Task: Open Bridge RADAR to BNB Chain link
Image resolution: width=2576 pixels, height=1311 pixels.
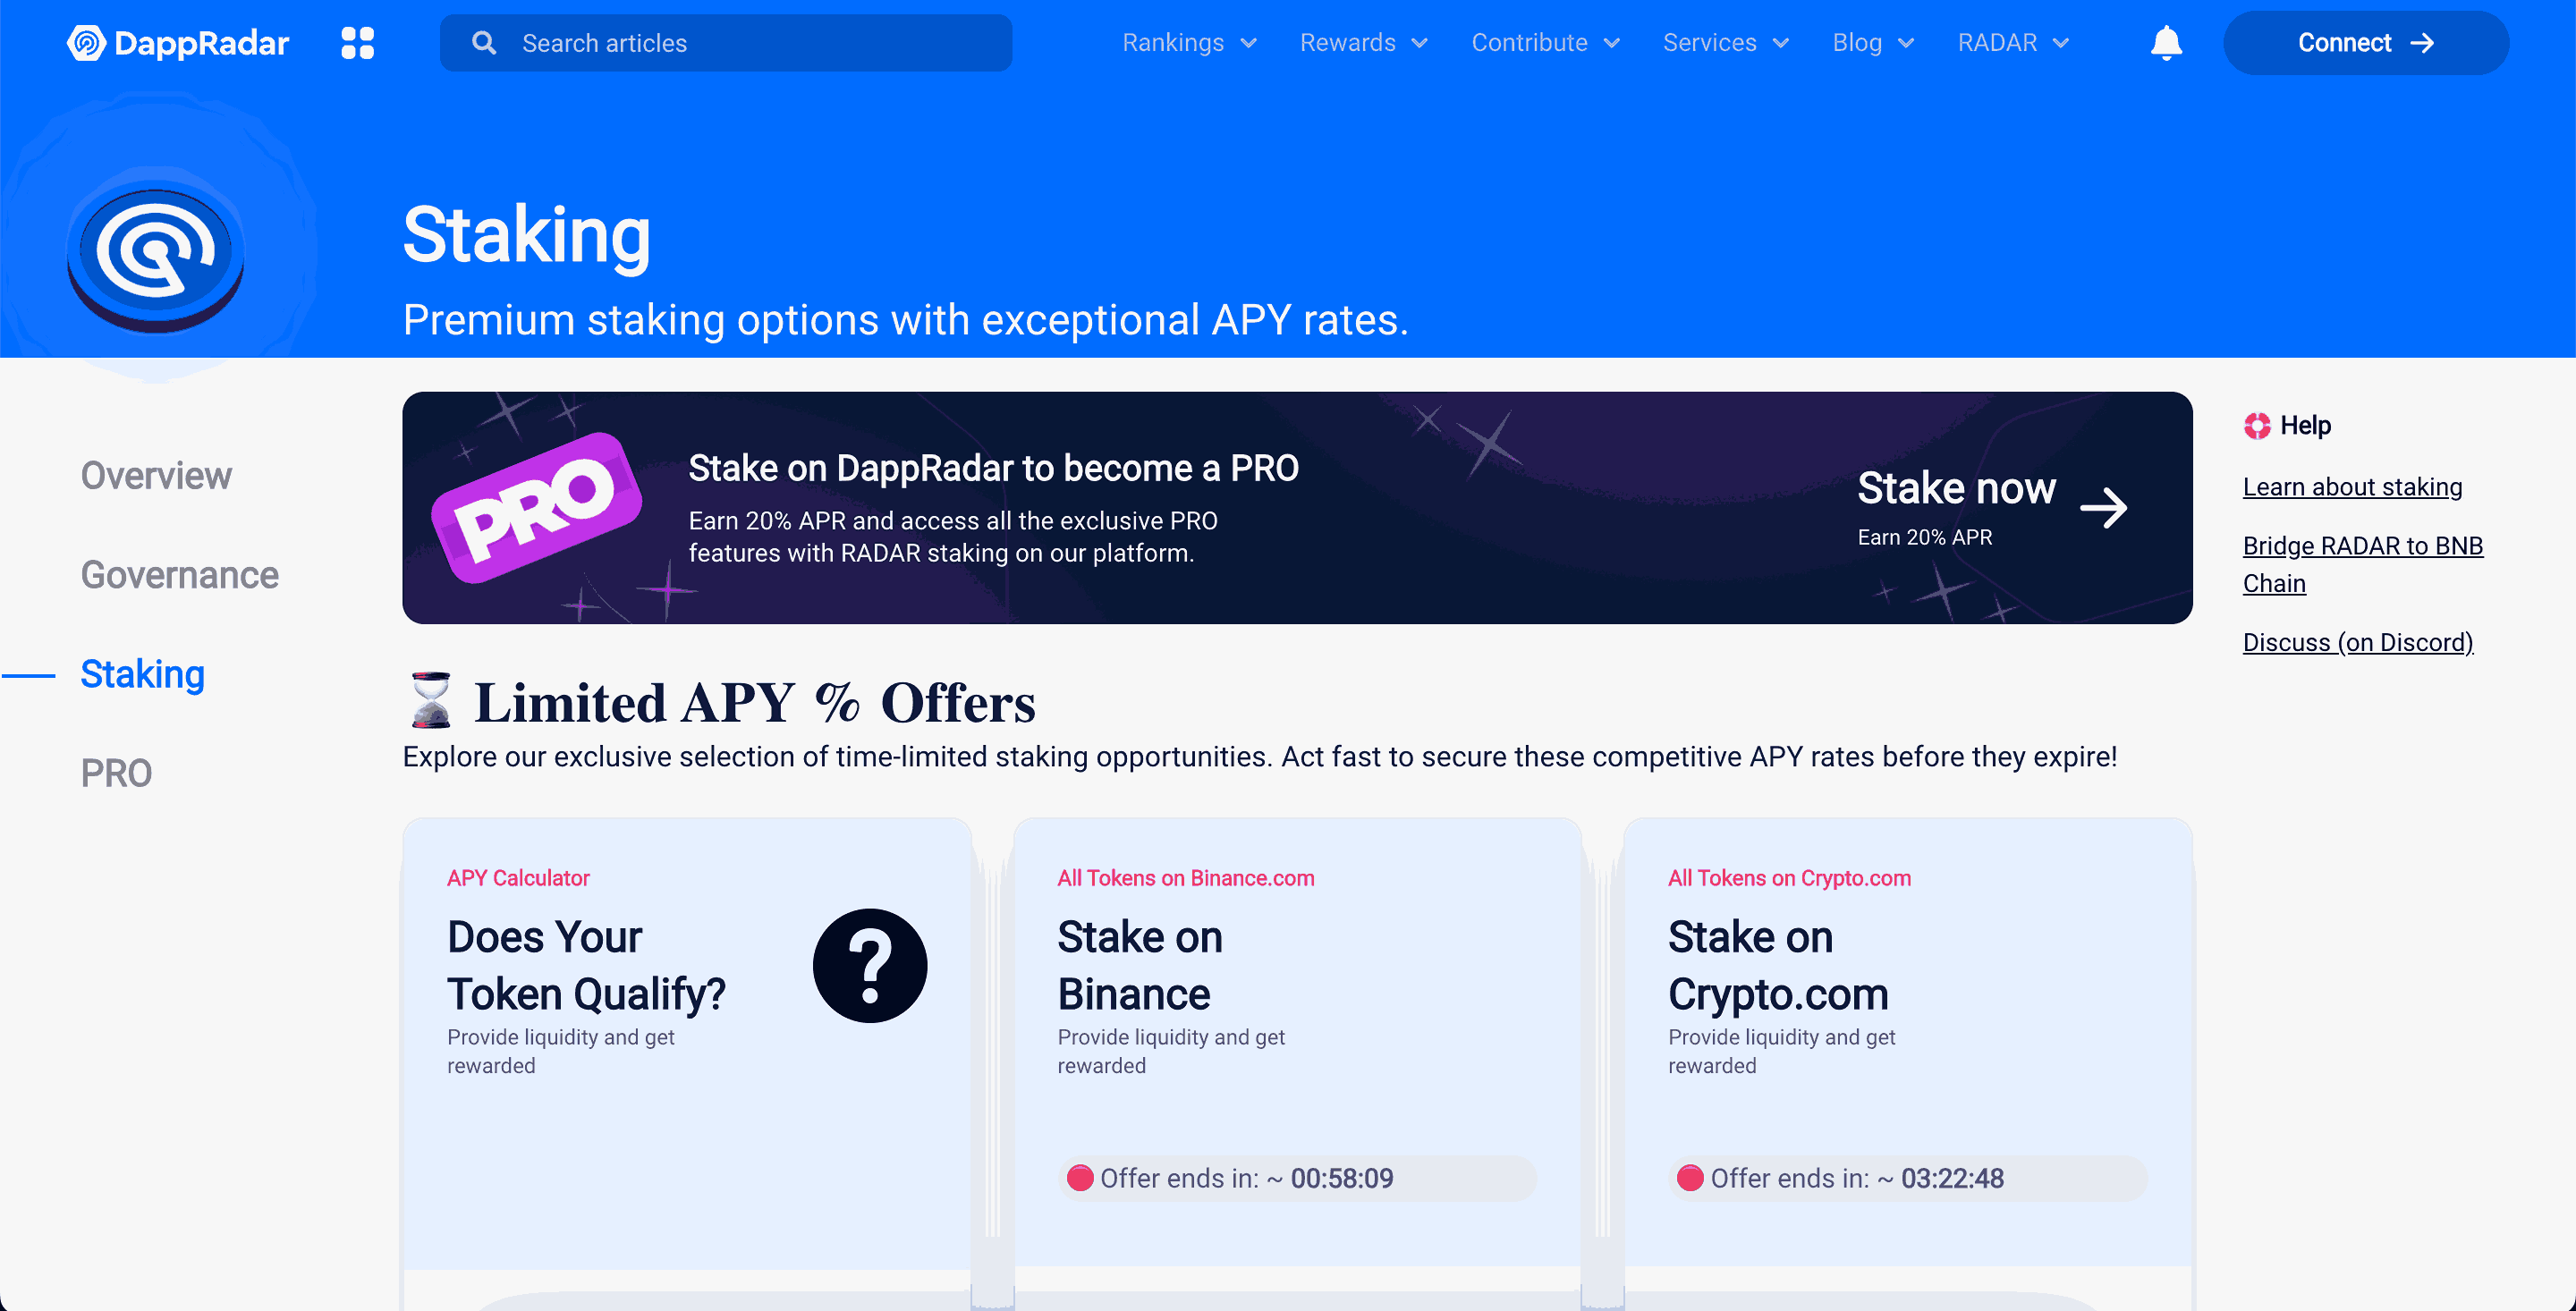Action: (x=2362, y=564)
